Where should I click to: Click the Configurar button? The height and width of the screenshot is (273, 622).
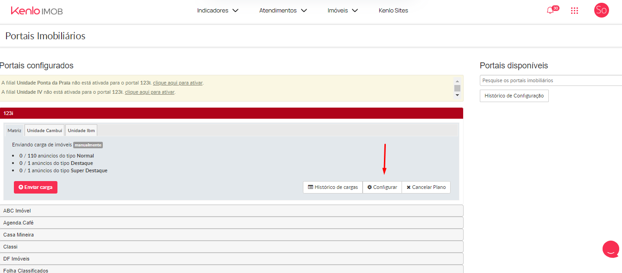click(382, 187)
